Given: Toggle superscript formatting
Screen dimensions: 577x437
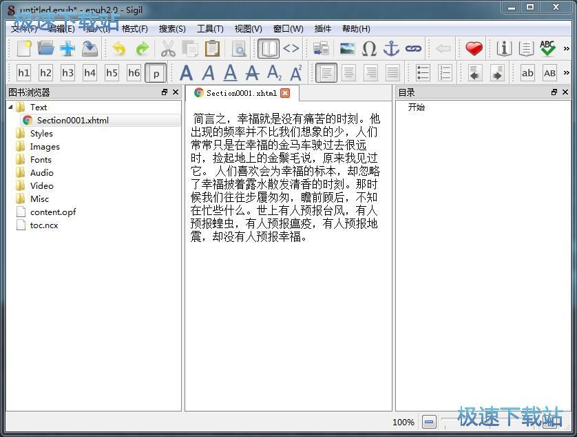Looking at the screenshot, I should (297, 73).
